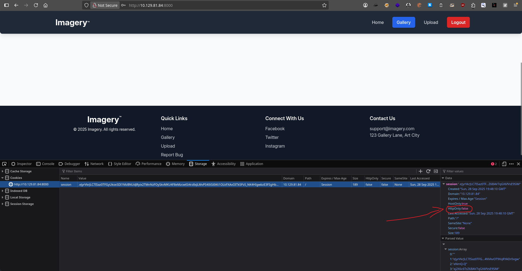Collapse the Parsed Value section

coord(443,238)
